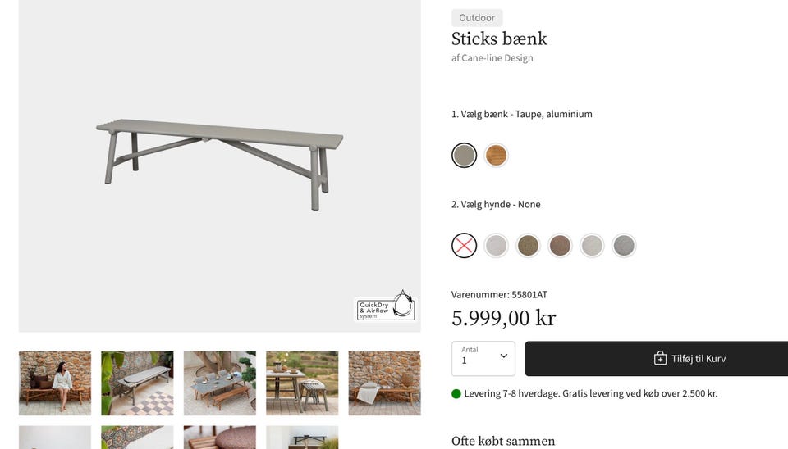This screenshot has width=788, height=449.
Task: Pick the olive brown cushion swatch
Action: coord(528,245)
